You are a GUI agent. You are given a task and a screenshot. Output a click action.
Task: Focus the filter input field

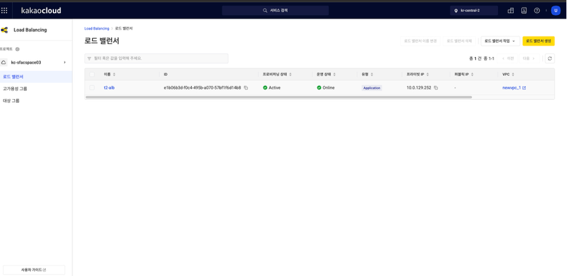click(x=156, y=58)
